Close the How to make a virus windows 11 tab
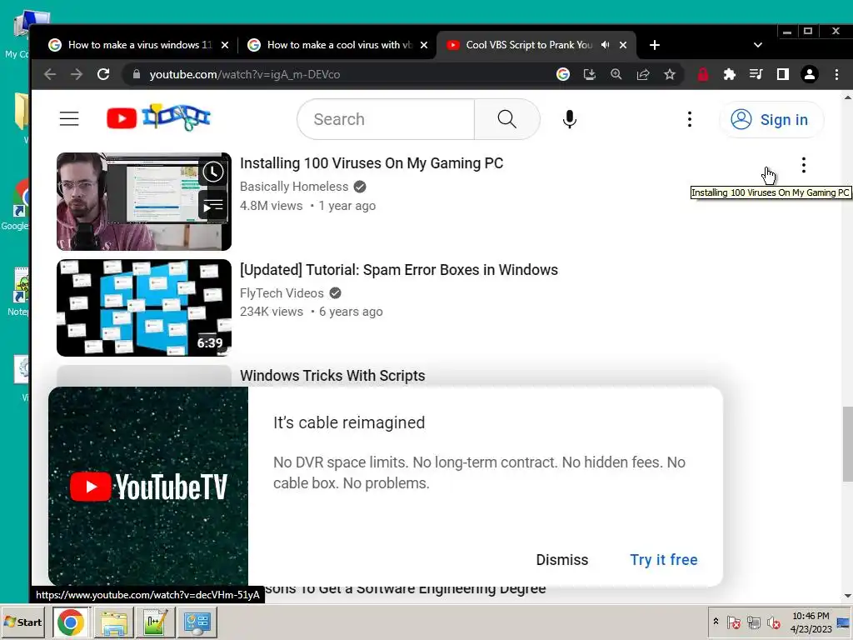 tap(225, 45)
